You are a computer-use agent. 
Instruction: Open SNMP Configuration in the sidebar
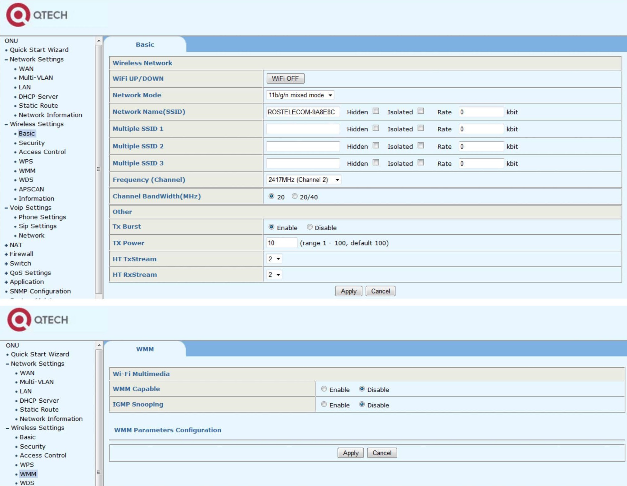point(40,291)
